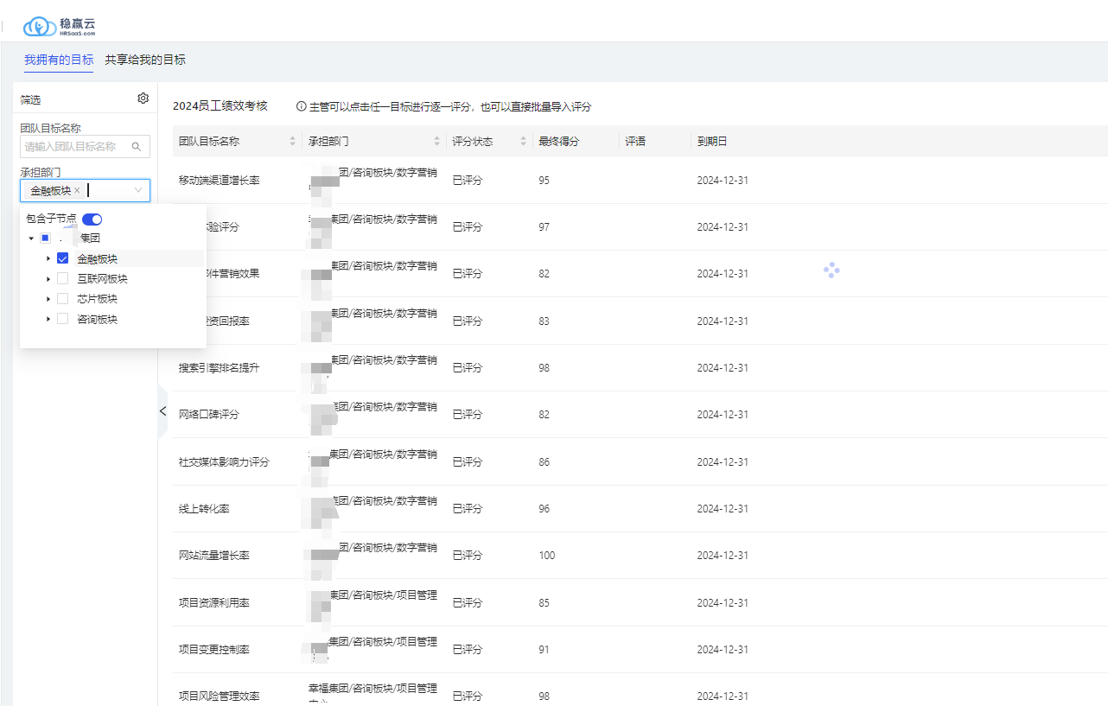Sort by 承担部门 column sort icon
Image resolution: width=1108 pixels, height=706 pixels.
point(436,142)
